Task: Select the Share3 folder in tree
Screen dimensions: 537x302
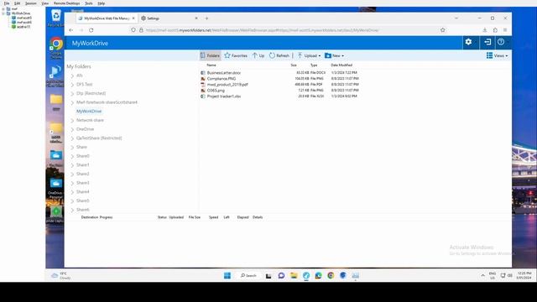Action: (82, 183)
